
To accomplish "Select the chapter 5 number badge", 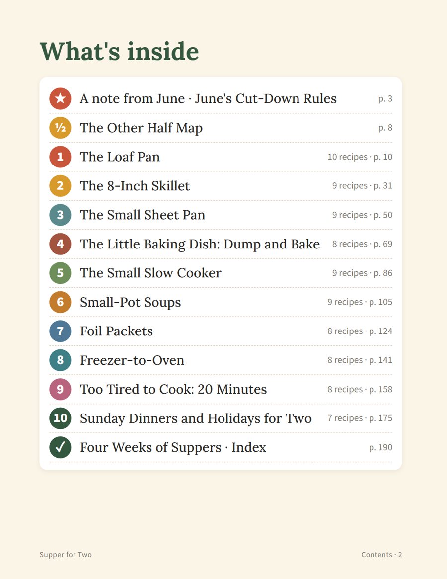I will (60, 273).
